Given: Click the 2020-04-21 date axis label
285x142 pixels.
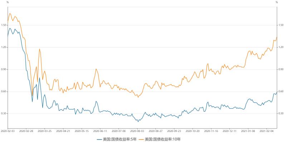Looking at the screenshot, I should coord(63,131).
